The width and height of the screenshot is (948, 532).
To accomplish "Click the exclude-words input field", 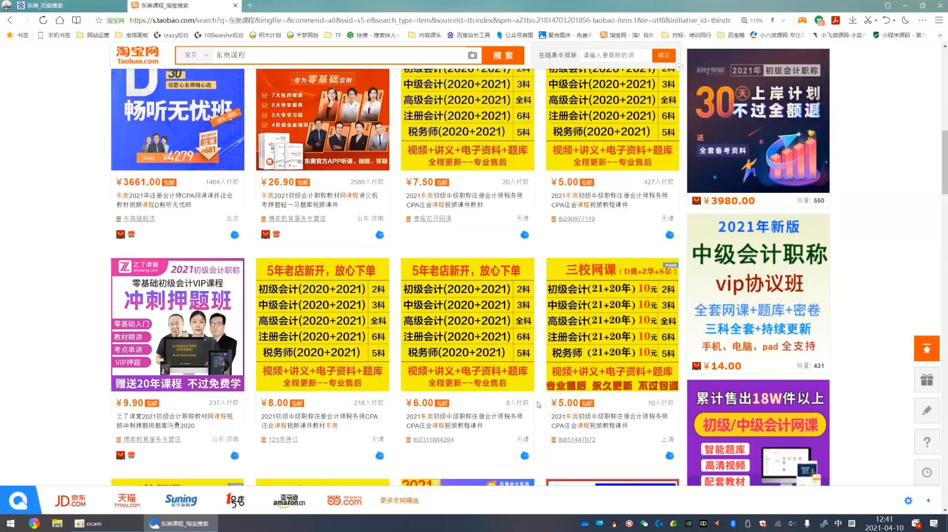I will 615,55.
